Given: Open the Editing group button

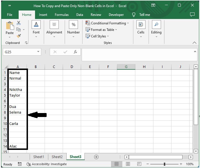Looking at the screenshot, I should [x=156, y=29].
